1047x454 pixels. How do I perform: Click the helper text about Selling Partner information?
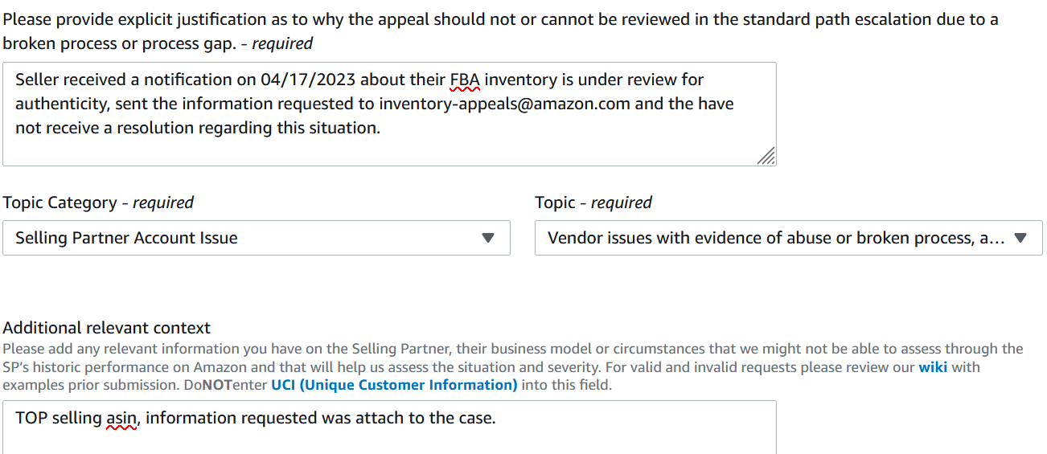coord(513,366)
